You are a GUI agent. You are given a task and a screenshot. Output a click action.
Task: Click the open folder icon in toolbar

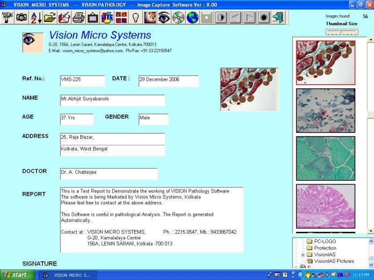[50, 18]
